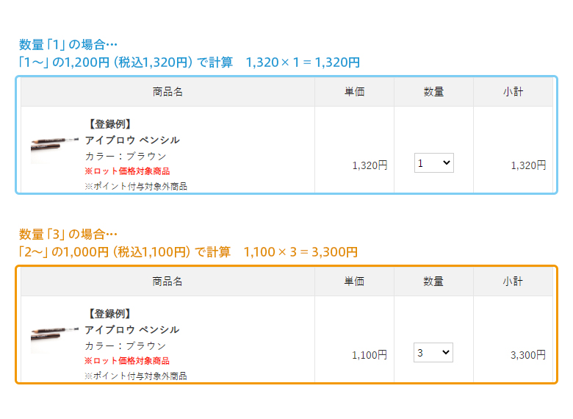
Task: Click ※ポイント付与対象外商品 note in orange-bordered table
Action: [x=136, y=376]
